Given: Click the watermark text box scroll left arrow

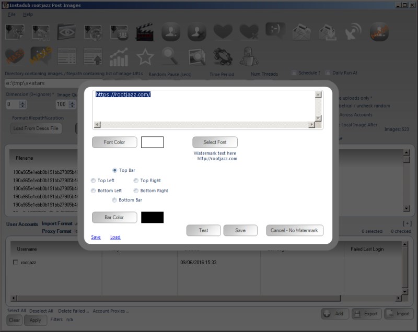Looking at the screenshot, I should [x=97, y=124].
